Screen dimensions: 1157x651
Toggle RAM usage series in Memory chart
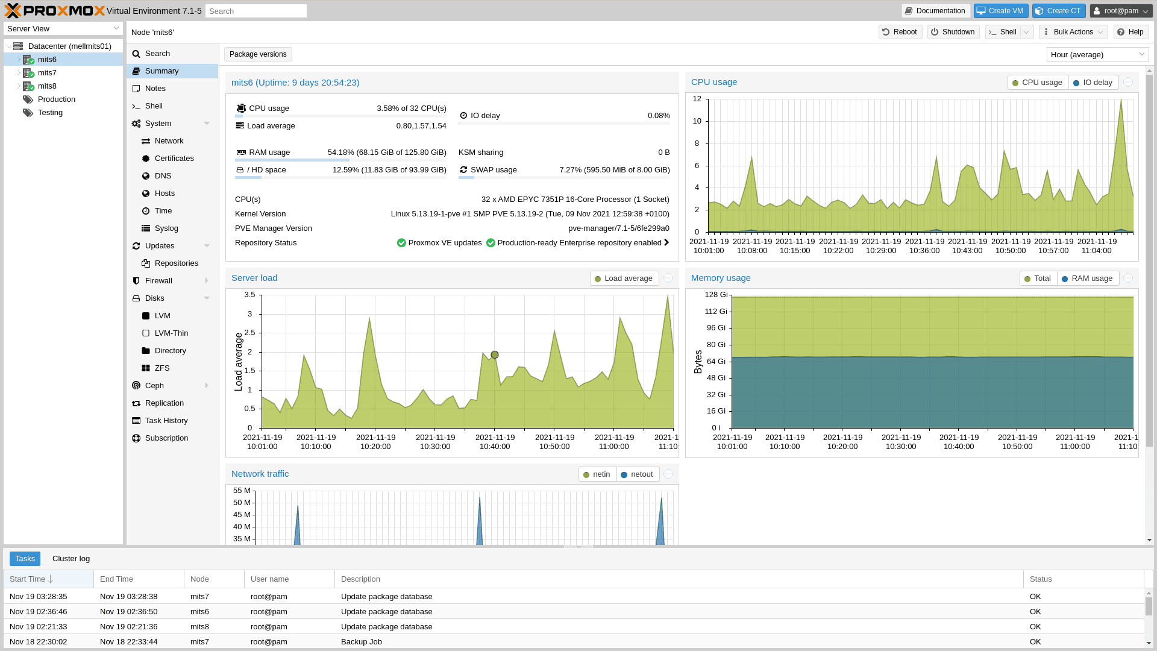(1087, 278)
